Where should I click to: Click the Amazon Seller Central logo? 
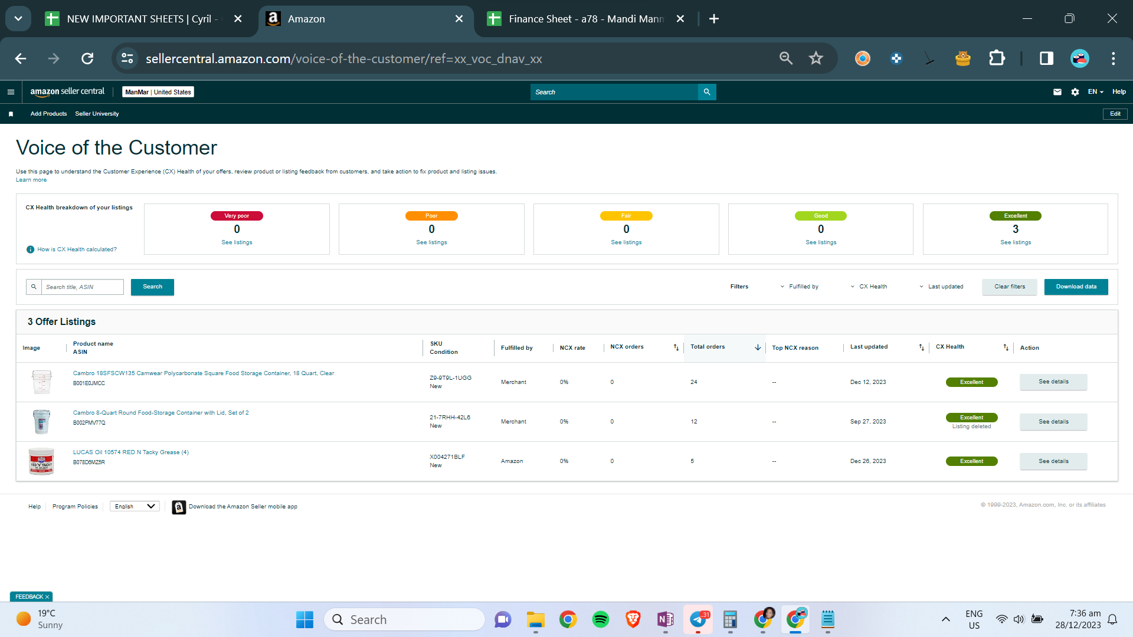[x=67, y=91]
